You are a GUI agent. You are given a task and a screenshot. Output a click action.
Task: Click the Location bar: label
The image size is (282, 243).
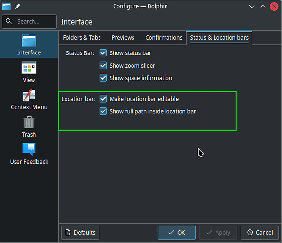tap(79, 99)
